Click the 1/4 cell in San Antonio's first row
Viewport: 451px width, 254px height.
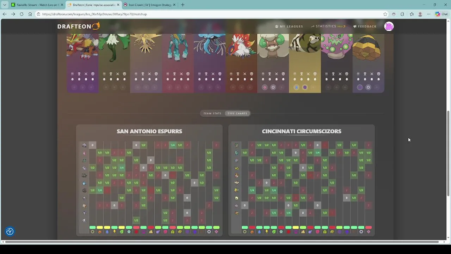click(x=173, y=145)
